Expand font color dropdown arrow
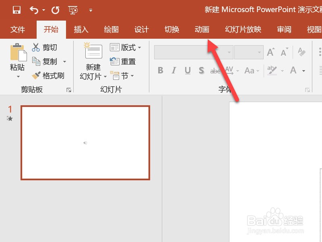 coord(303,71)
